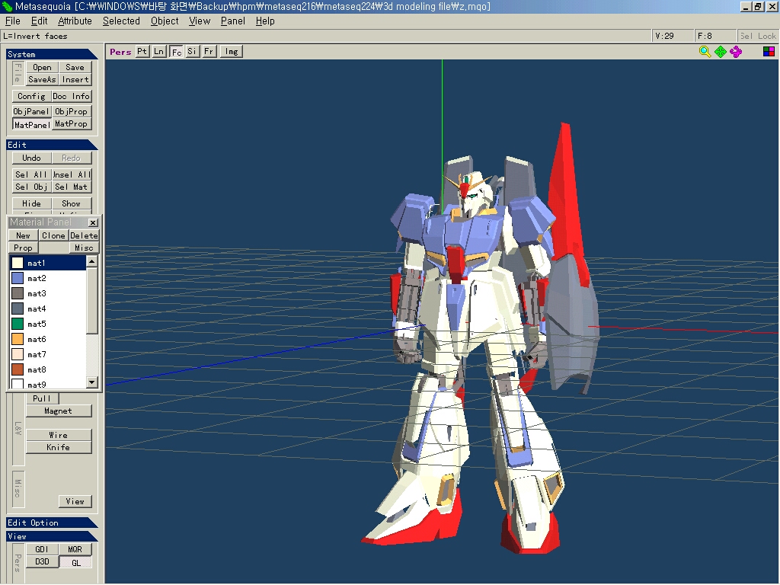The image size is (780, 585).
Task: Click the Sel Mat button
Action: (x=71, y=187)
